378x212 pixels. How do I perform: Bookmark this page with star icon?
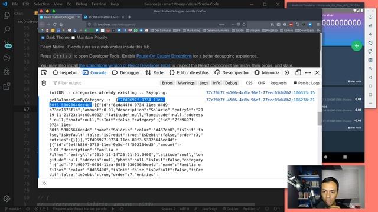pos(244,24)
